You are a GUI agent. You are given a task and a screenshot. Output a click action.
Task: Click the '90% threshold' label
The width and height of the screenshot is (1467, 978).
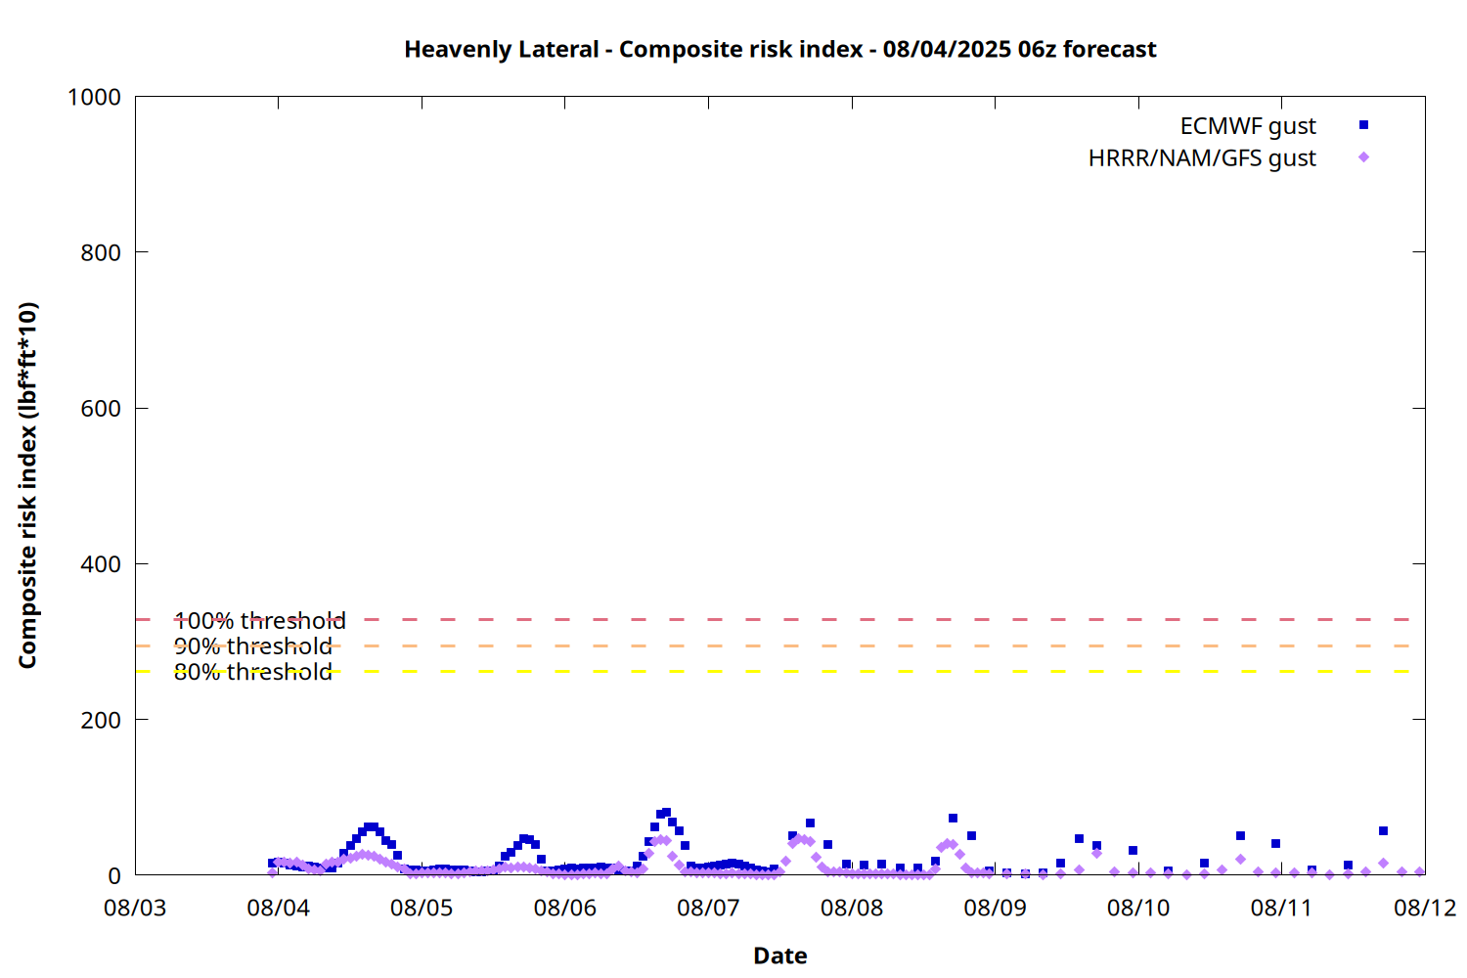[253, 646]
